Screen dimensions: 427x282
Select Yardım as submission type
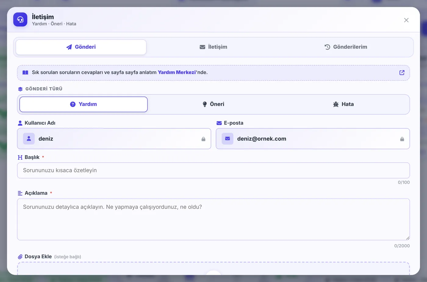click(84, 104)
